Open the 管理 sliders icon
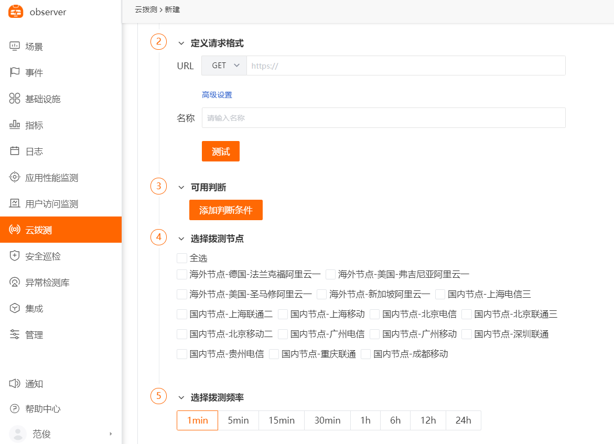Image resolution: width=614 pixels, height=444 pixels. coord(15,334)
